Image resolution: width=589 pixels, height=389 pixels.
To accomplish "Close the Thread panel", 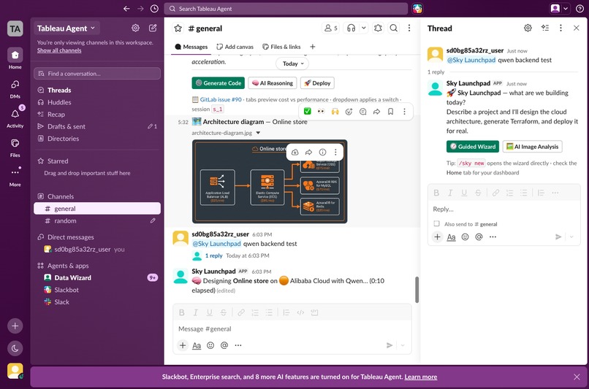I will pyautogui.click(x=577, y=28).
